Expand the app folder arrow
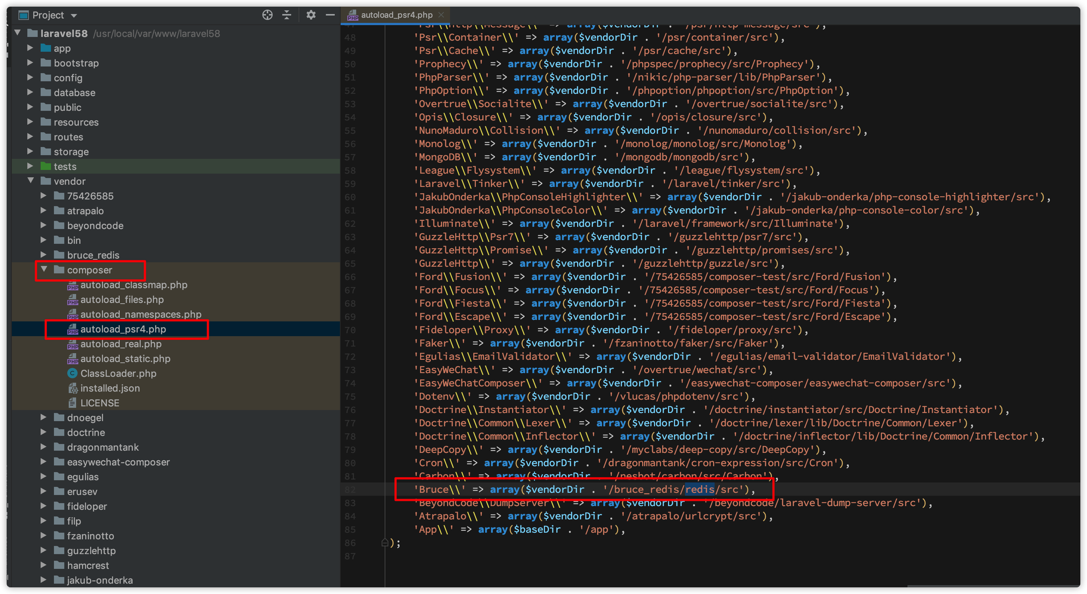This screenshot has width=1087, height=594. click(x=30, y=48)
